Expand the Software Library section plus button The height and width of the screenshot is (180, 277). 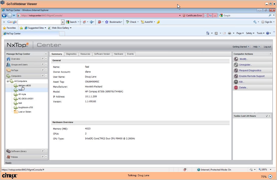point(46,151)
